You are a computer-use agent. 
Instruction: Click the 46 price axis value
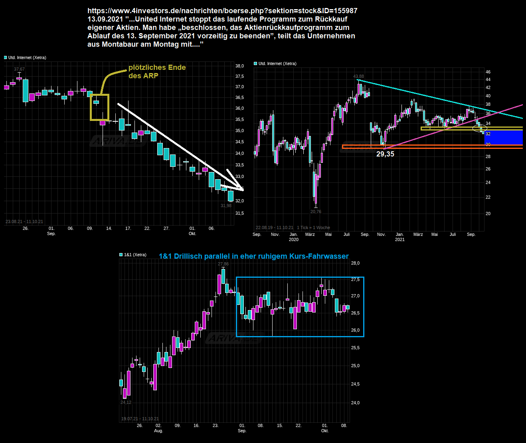point(488,72)
